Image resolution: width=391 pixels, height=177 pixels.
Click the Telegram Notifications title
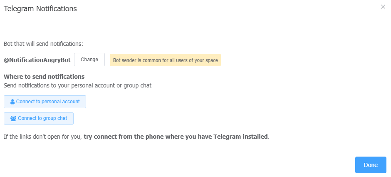[x=40, y=9]
